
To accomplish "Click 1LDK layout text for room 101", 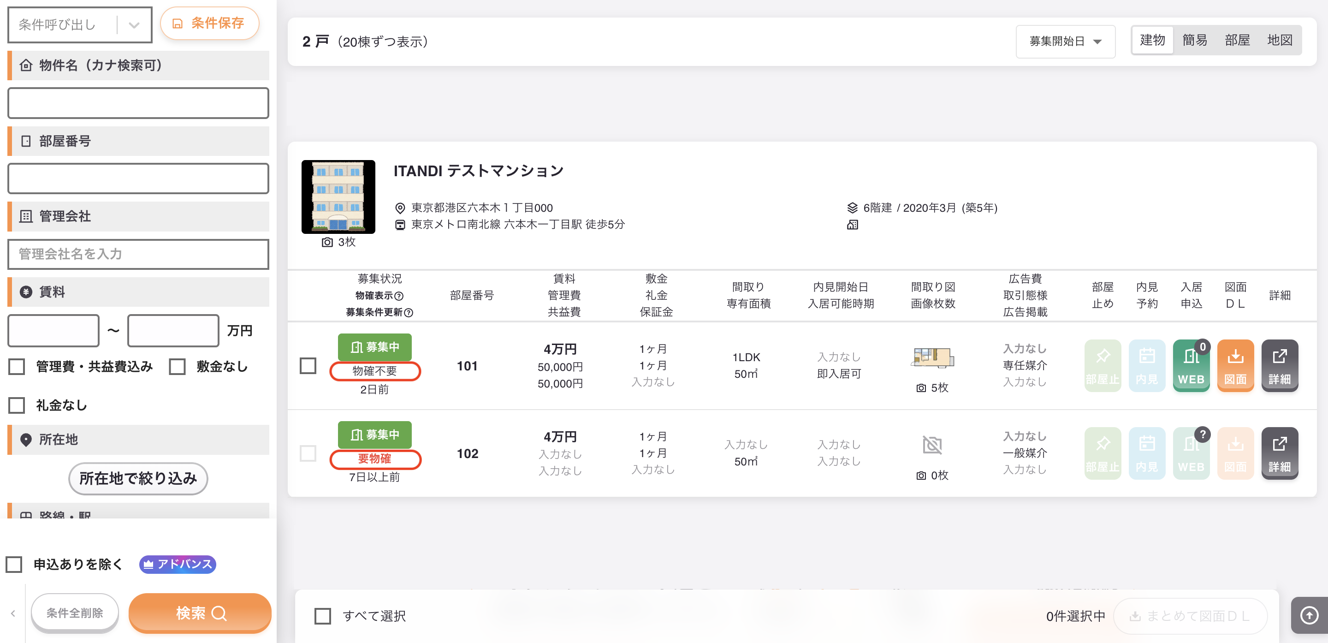I will click(x=746, y=357).
